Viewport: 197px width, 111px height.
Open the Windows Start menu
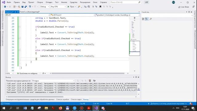point(4,108)
